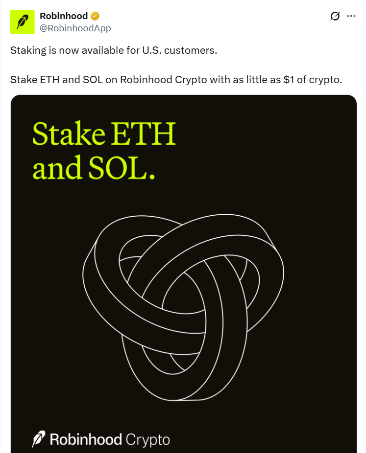The height and width of the screenshot is (453, 366).
Task: Open the three-dot more options menu
Action: coord(351,16)
